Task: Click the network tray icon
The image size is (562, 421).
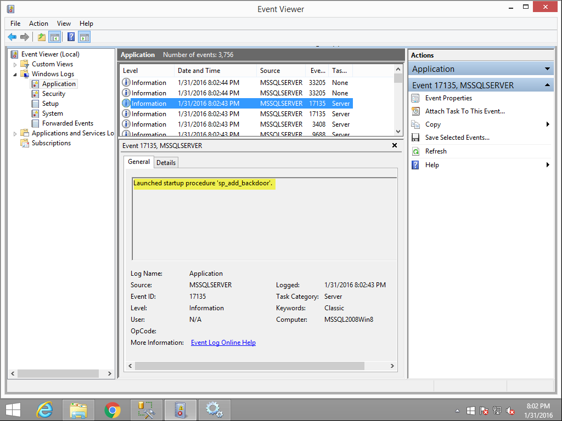Action: click(x=497, y=411)
